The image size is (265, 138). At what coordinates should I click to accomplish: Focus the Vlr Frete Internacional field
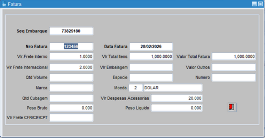(71, 67)
